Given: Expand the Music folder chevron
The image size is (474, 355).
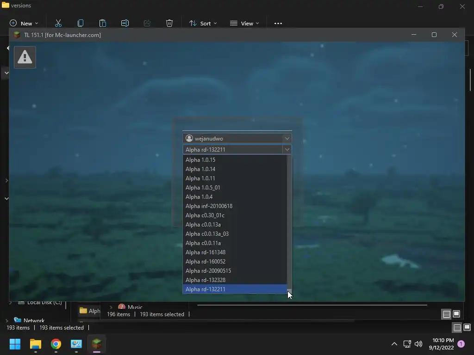Looking at the screenshot, I should 111,307.
